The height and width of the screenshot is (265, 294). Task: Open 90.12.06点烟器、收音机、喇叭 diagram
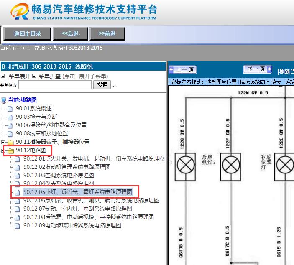pos(91,200)
